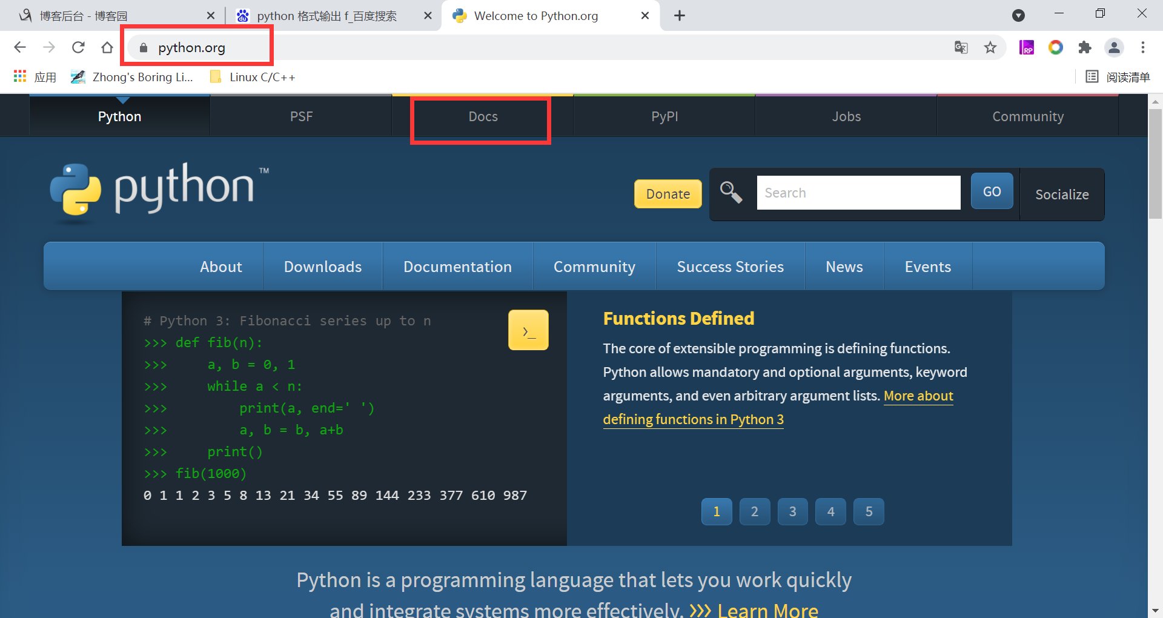This screenshot has height=618, width=1163.
Task: Click the page scrollbar up arrow
Action: 1155,101
